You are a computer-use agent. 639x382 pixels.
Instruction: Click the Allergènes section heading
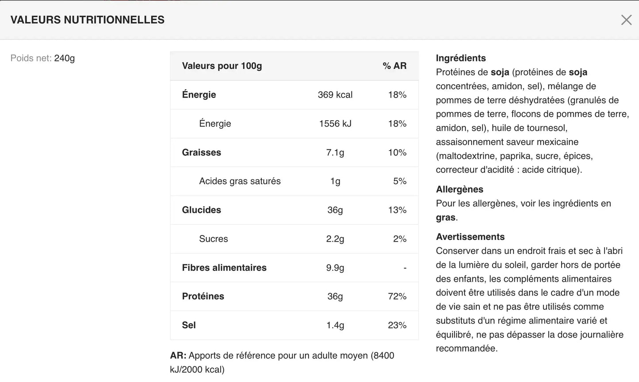tap(459, 189)
